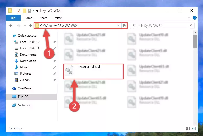Click the search magnifier icon
203x136 pixels.
click(x=191, y=26)
